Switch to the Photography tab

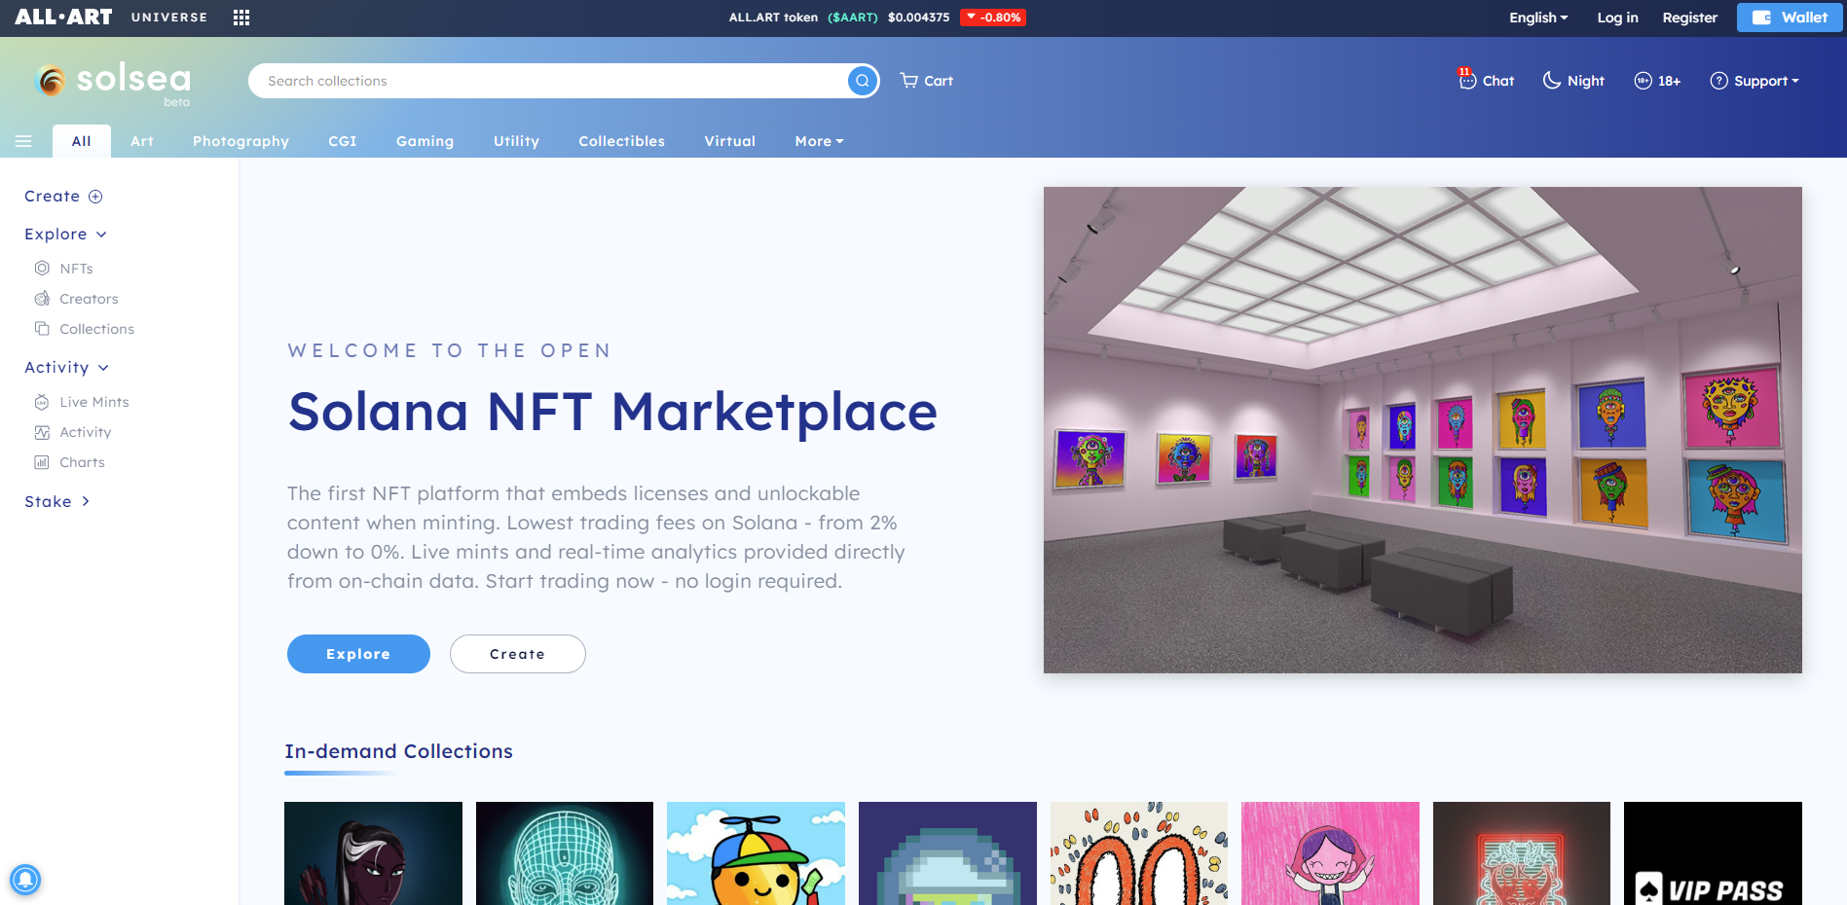[240, 141]
